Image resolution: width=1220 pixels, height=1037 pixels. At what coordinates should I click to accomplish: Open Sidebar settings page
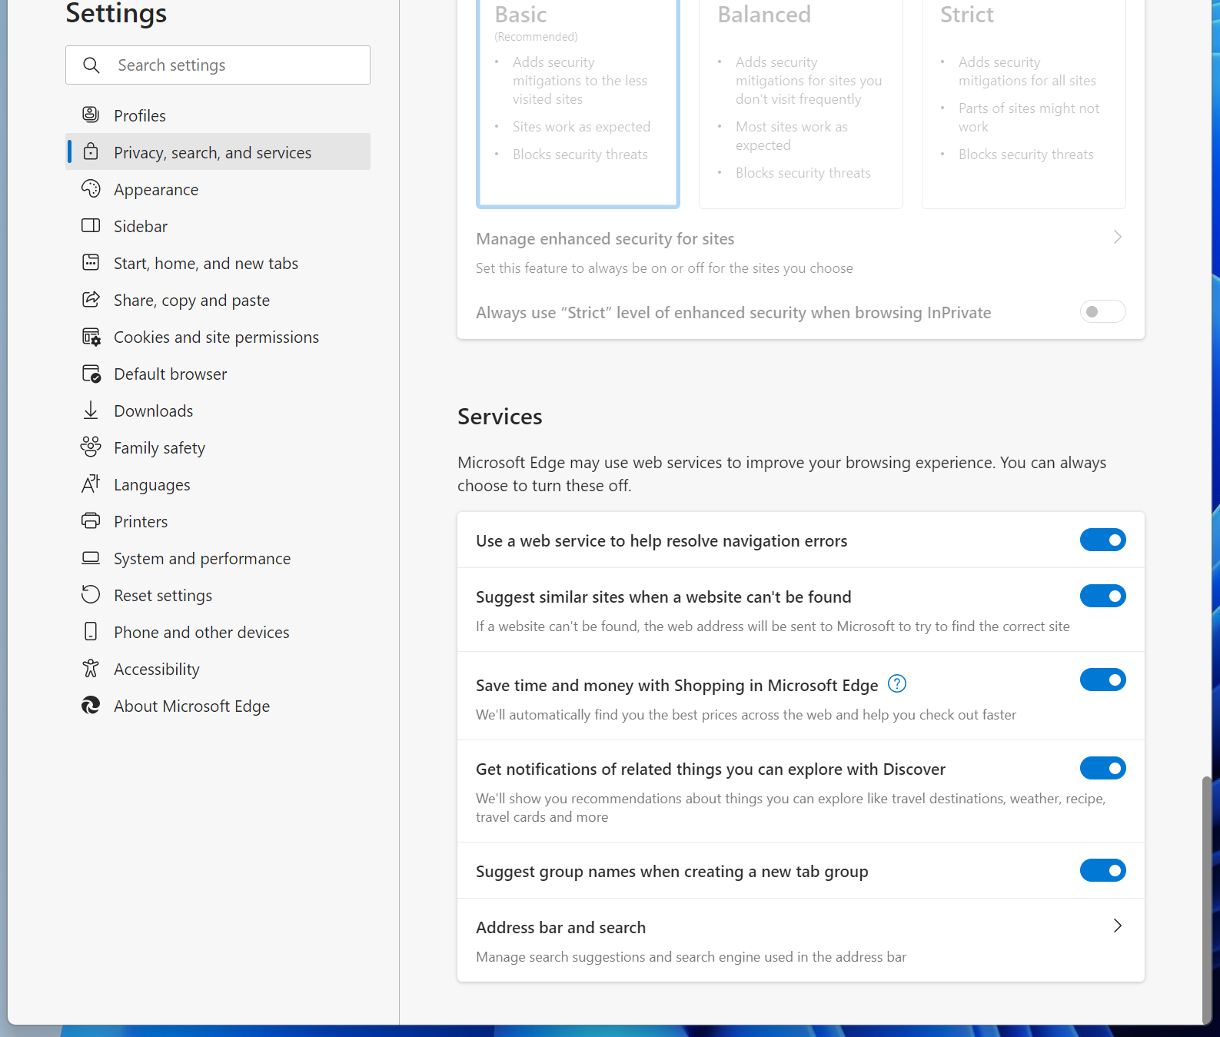click(x=218, y=226)
